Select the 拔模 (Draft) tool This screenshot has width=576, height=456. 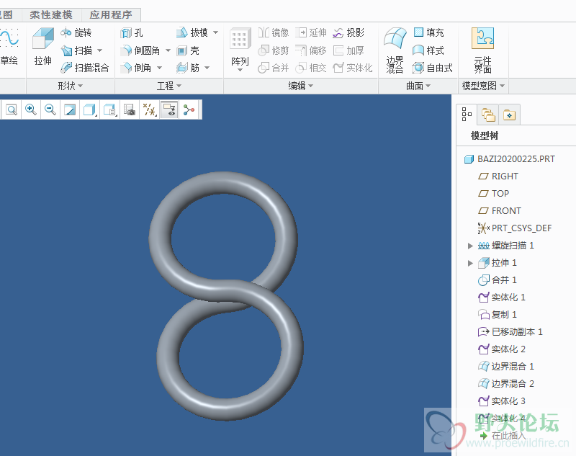pyautogui.click(x=192, y=32)
